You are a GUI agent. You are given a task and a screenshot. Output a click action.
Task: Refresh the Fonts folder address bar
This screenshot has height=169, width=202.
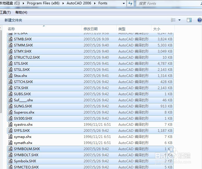pos(130,3)
